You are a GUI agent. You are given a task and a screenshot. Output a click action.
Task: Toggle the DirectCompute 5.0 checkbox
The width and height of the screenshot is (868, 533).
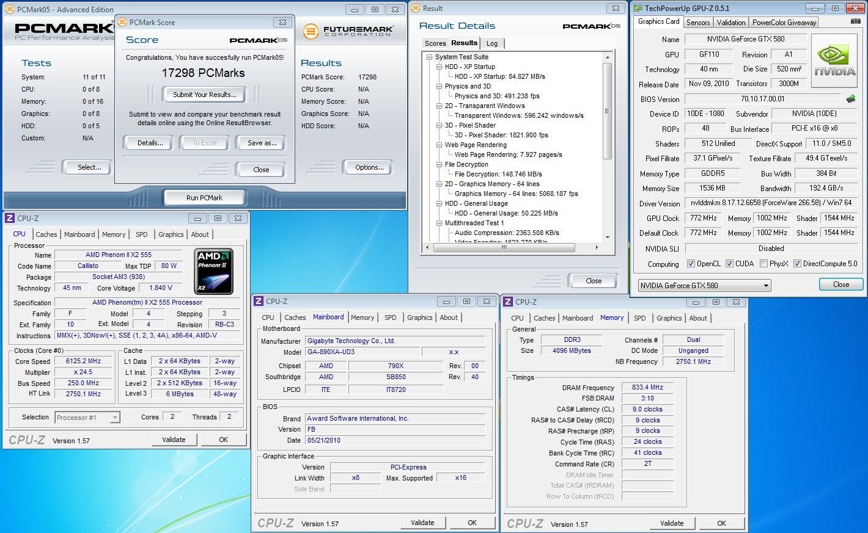coord(797,264)
